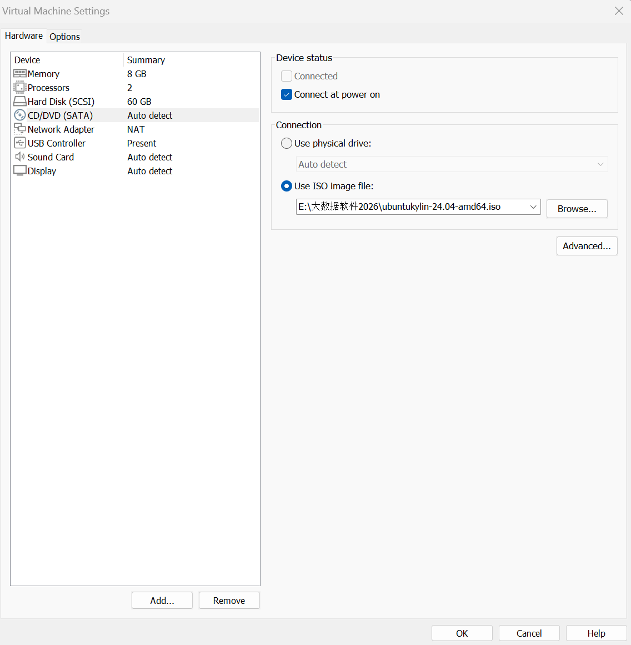Click the Memory device icon
Image resolution: width=631 pixels, height=645 pixels.
point(20,74)
